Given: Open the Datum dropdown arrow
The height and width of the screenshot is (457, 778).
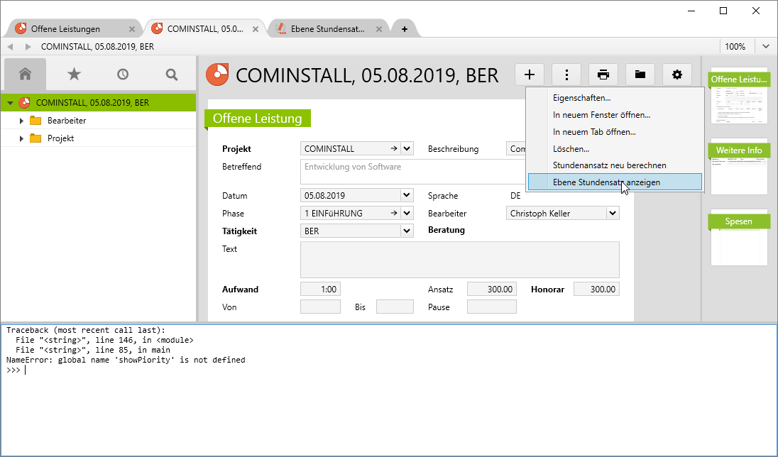Looking at the screenshot, I should [x=407, y=195].
